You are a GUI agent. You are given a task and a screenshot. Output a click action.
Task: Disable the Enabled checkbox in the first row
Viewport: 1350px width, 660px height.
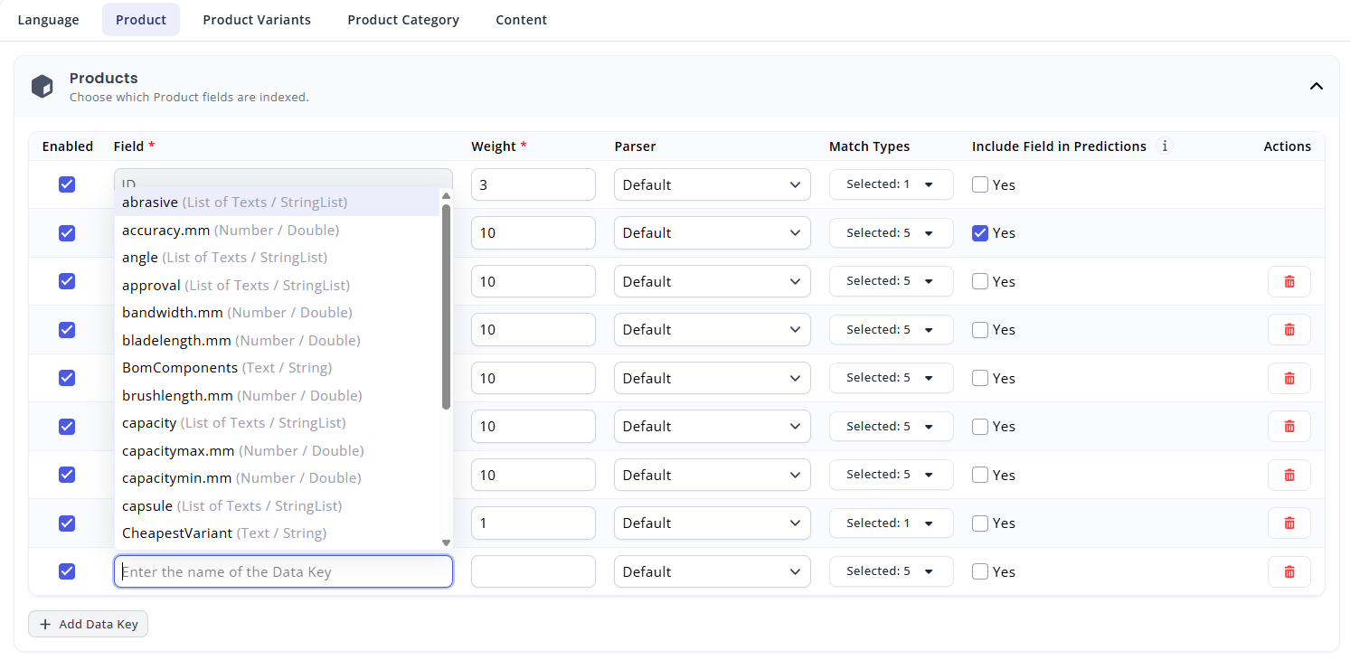(66, 184)
